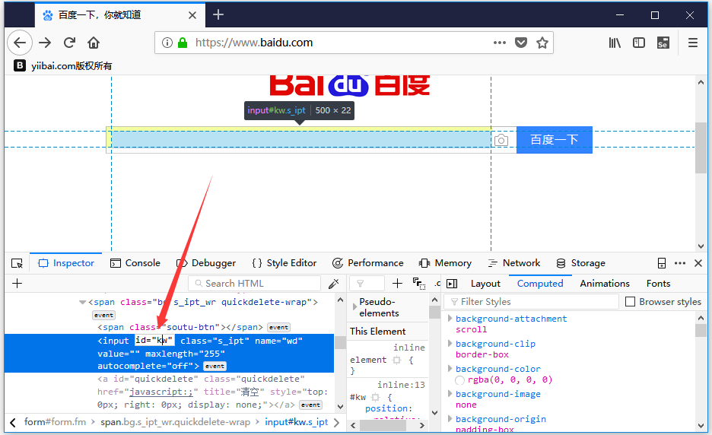Select form#form.fm in the breadcrumb
This screenshot has height=435, width=712.
tap(55, 422)
